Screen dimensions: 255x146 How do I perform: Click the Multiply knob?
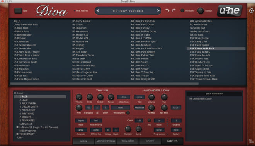(128, 129)
